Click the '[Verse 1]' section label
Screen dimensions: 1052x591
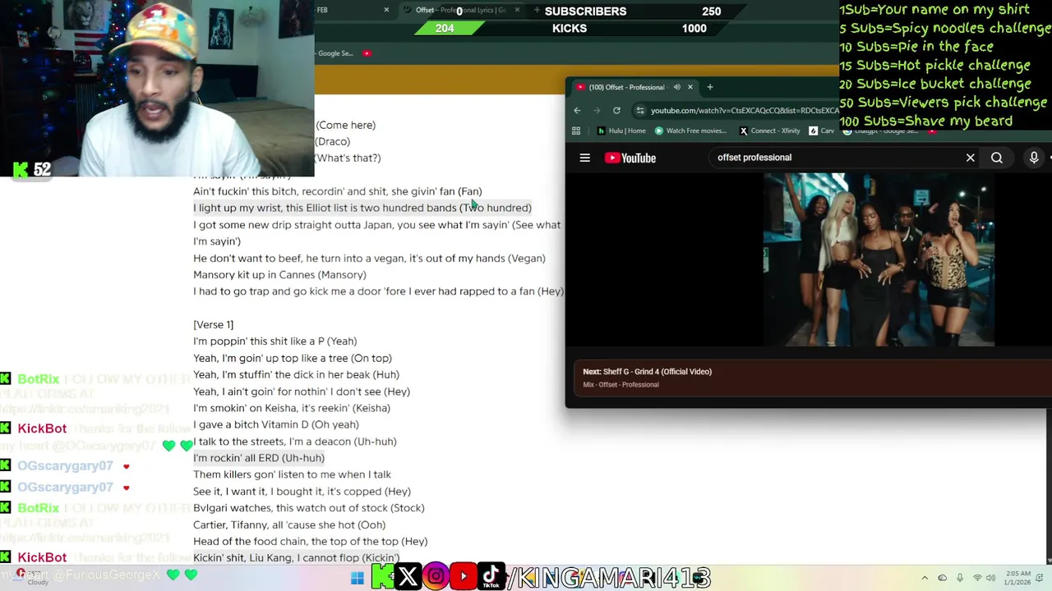214,325
